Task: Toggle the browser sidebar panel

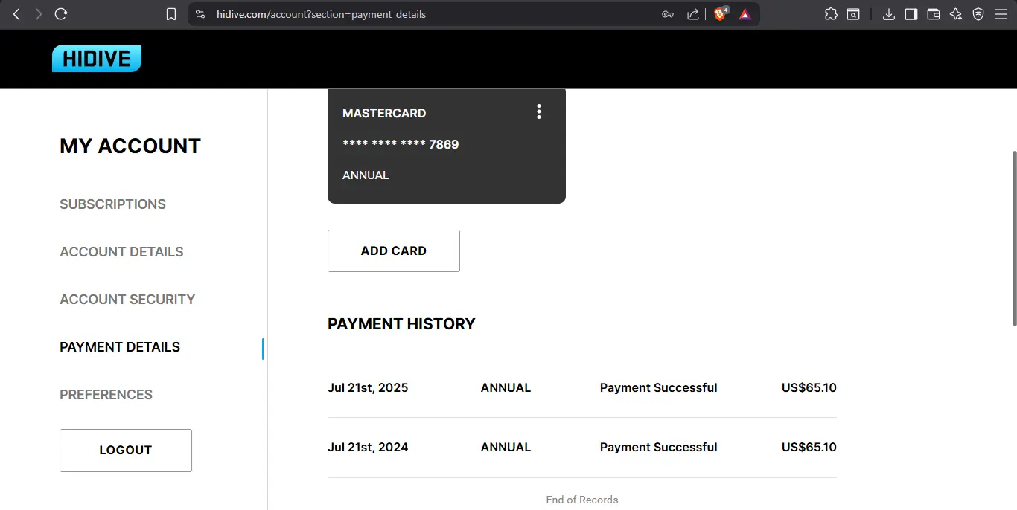Action: pos(911,14)
